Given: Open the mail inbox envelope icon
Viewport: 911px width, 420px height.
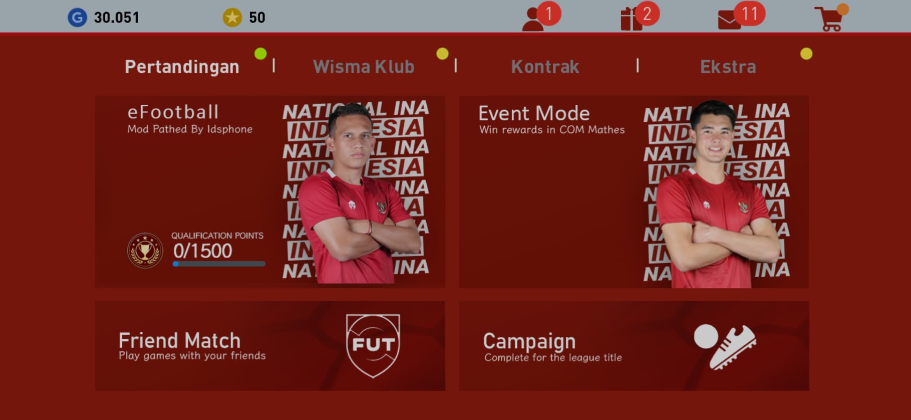Looking at the screenshot, I should click(729, 20).
